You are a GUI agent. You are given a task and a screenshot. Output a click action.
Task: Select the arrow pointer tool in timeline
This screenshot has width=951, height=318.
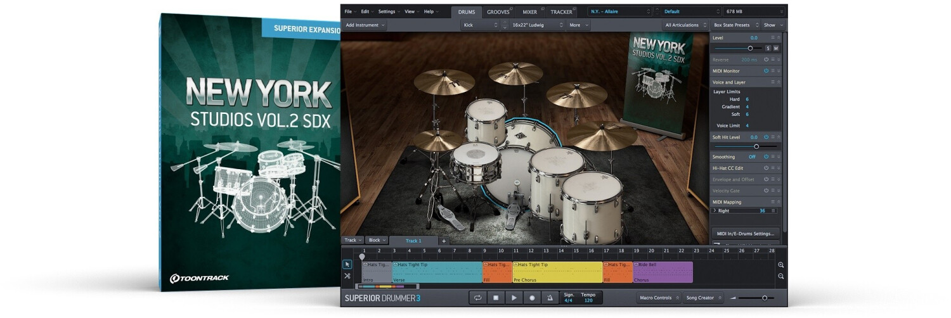click(347, 265)
